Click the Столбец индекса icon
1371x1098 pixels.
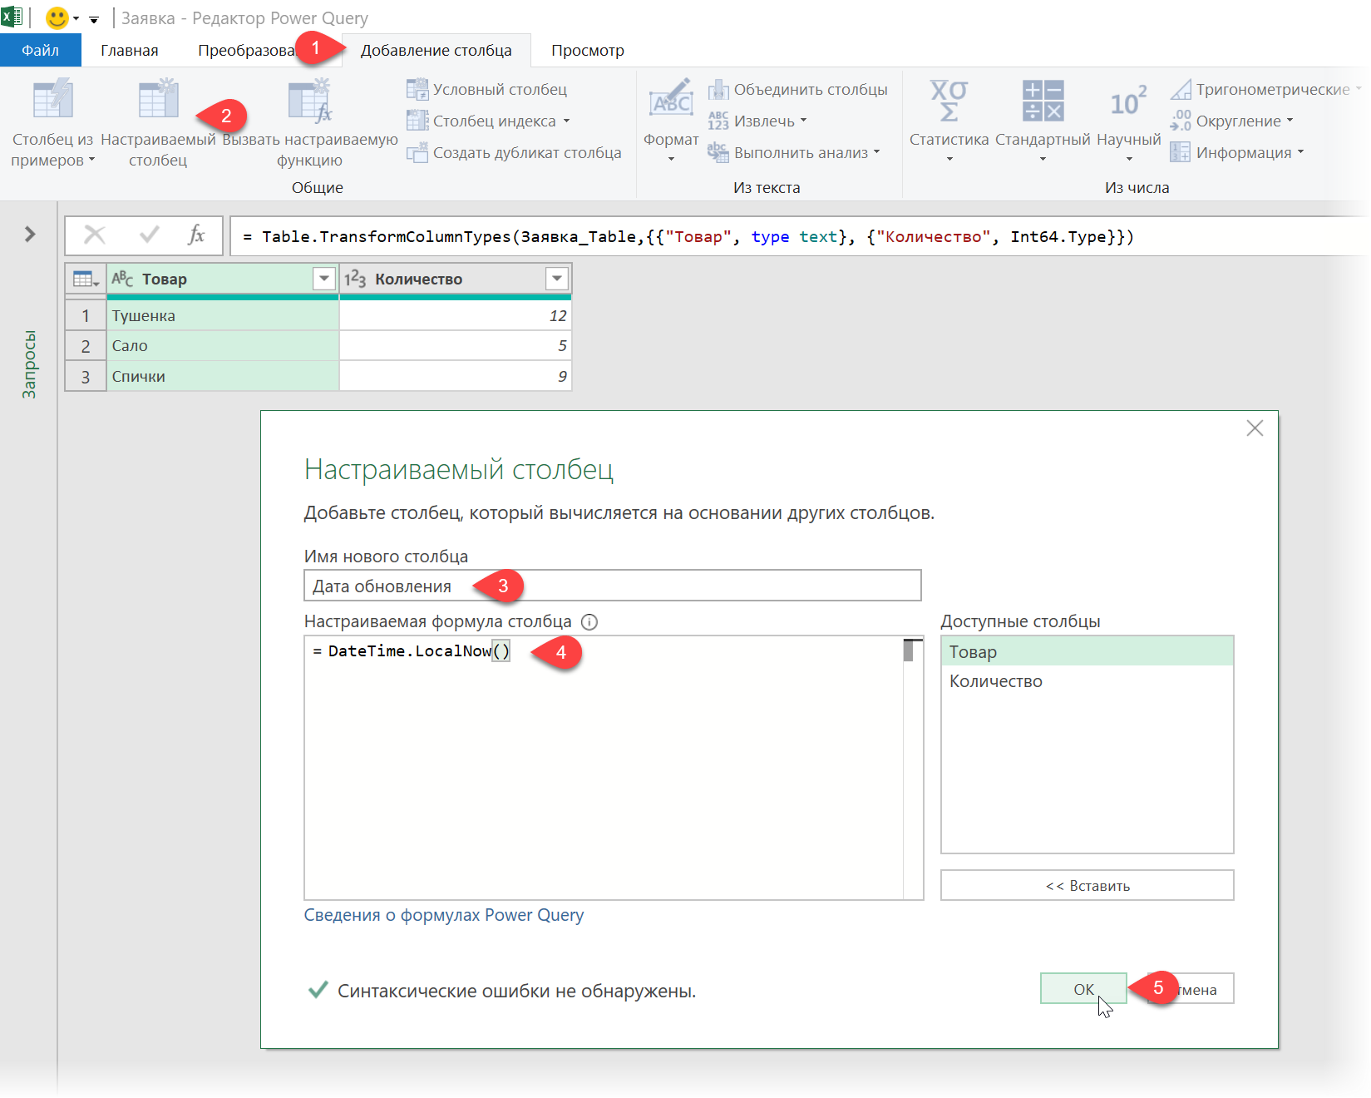[417, 121]
